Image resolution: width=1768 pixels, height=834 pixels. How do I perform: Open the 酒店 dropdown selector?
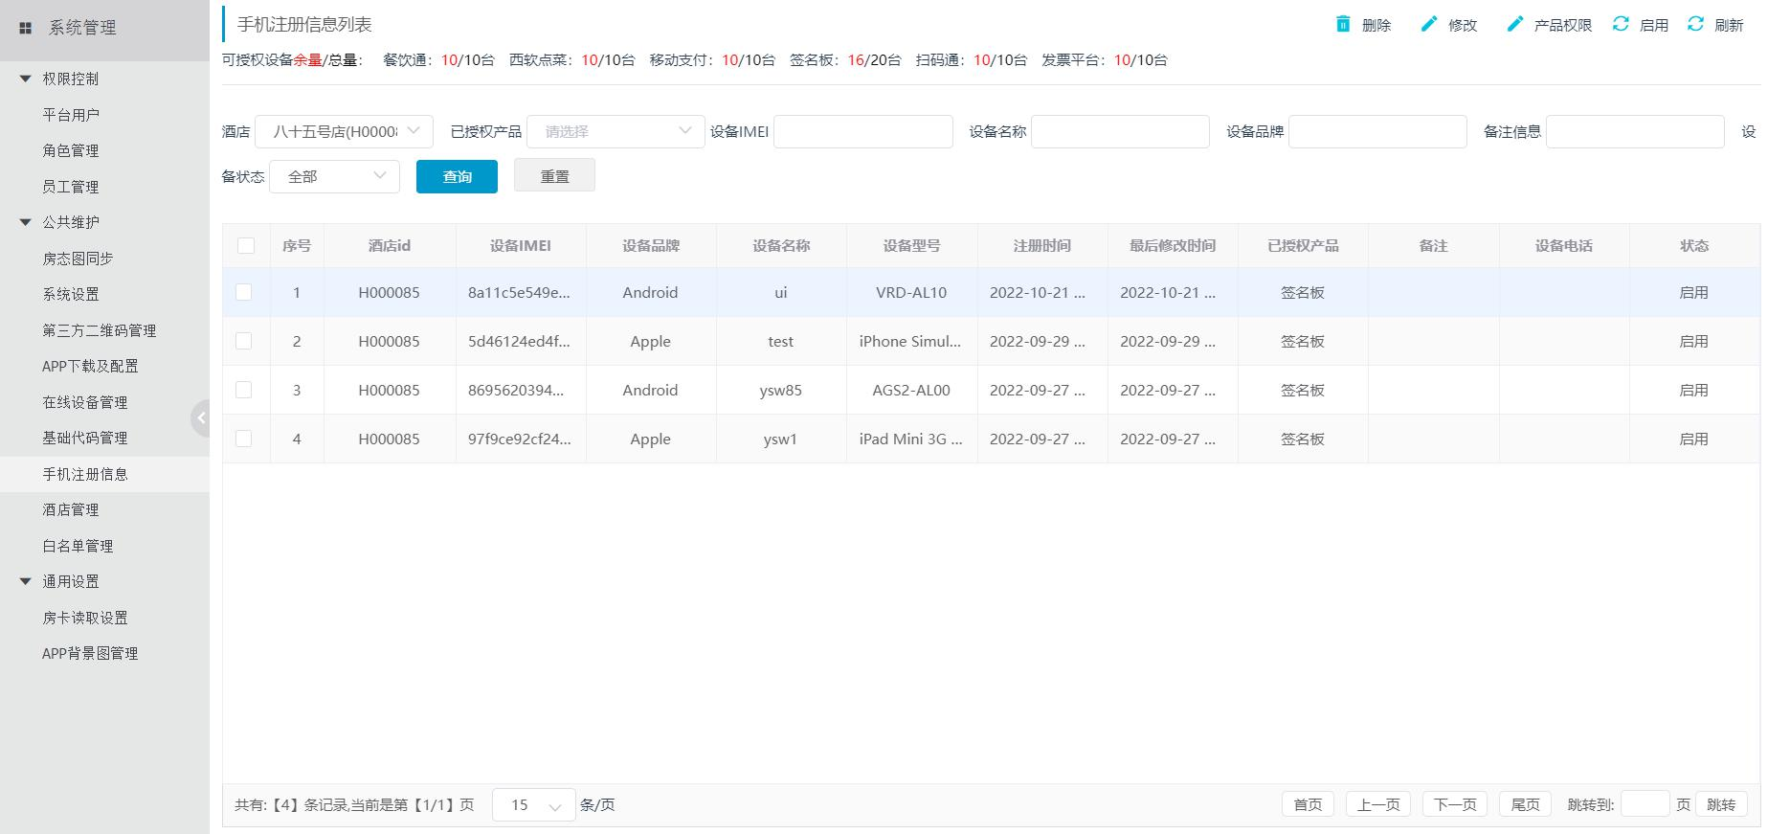(344, 132)
